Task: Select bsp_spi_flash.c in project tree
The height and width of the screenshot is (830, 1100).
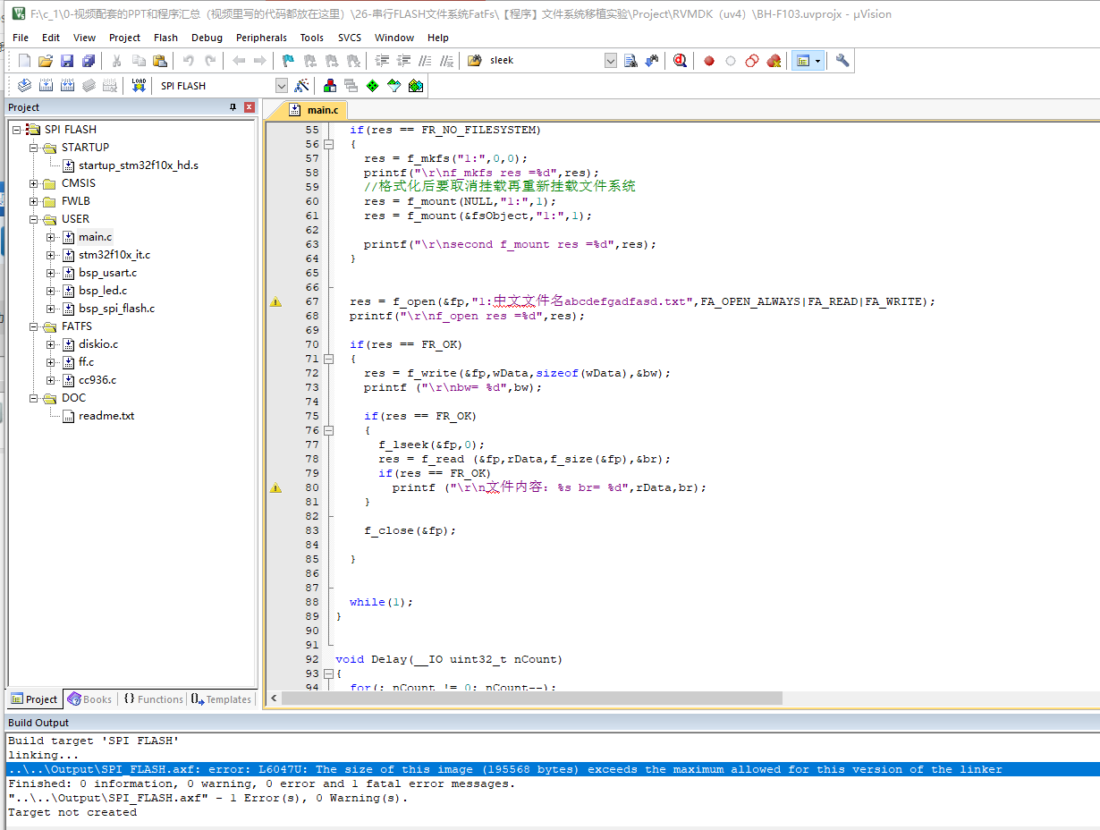Action: [x=116, y=309]
